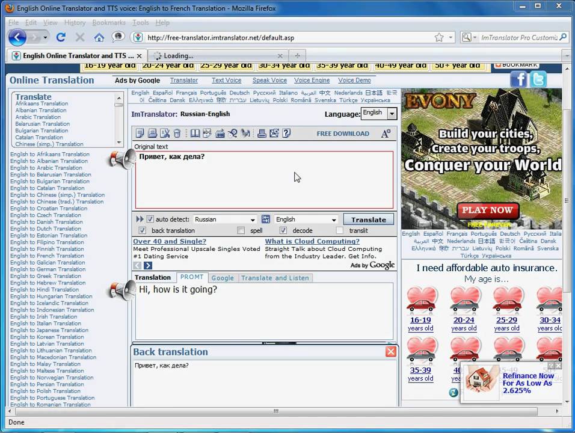Click the cut text scissors icon
The height and width of the screenshot is (433, 575).
coord(165,133)
